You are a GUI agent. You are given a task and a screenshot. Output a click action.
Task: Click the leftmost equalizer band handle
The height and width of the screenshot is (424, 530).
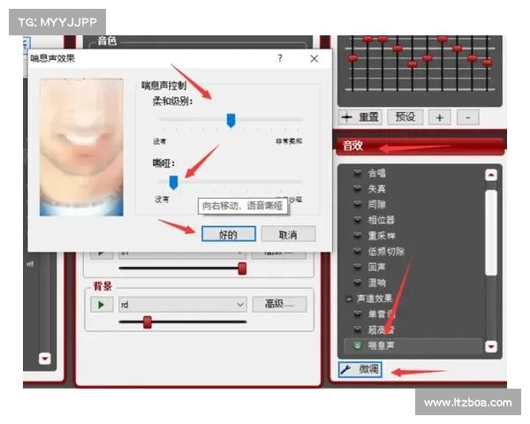(352, 58)
